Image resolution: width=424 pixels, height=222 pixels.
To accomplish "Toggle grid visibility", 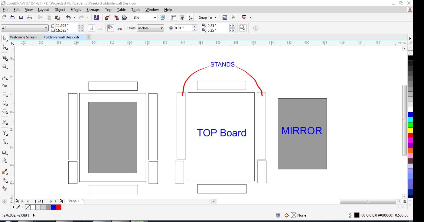I will (x=182, y=18).
